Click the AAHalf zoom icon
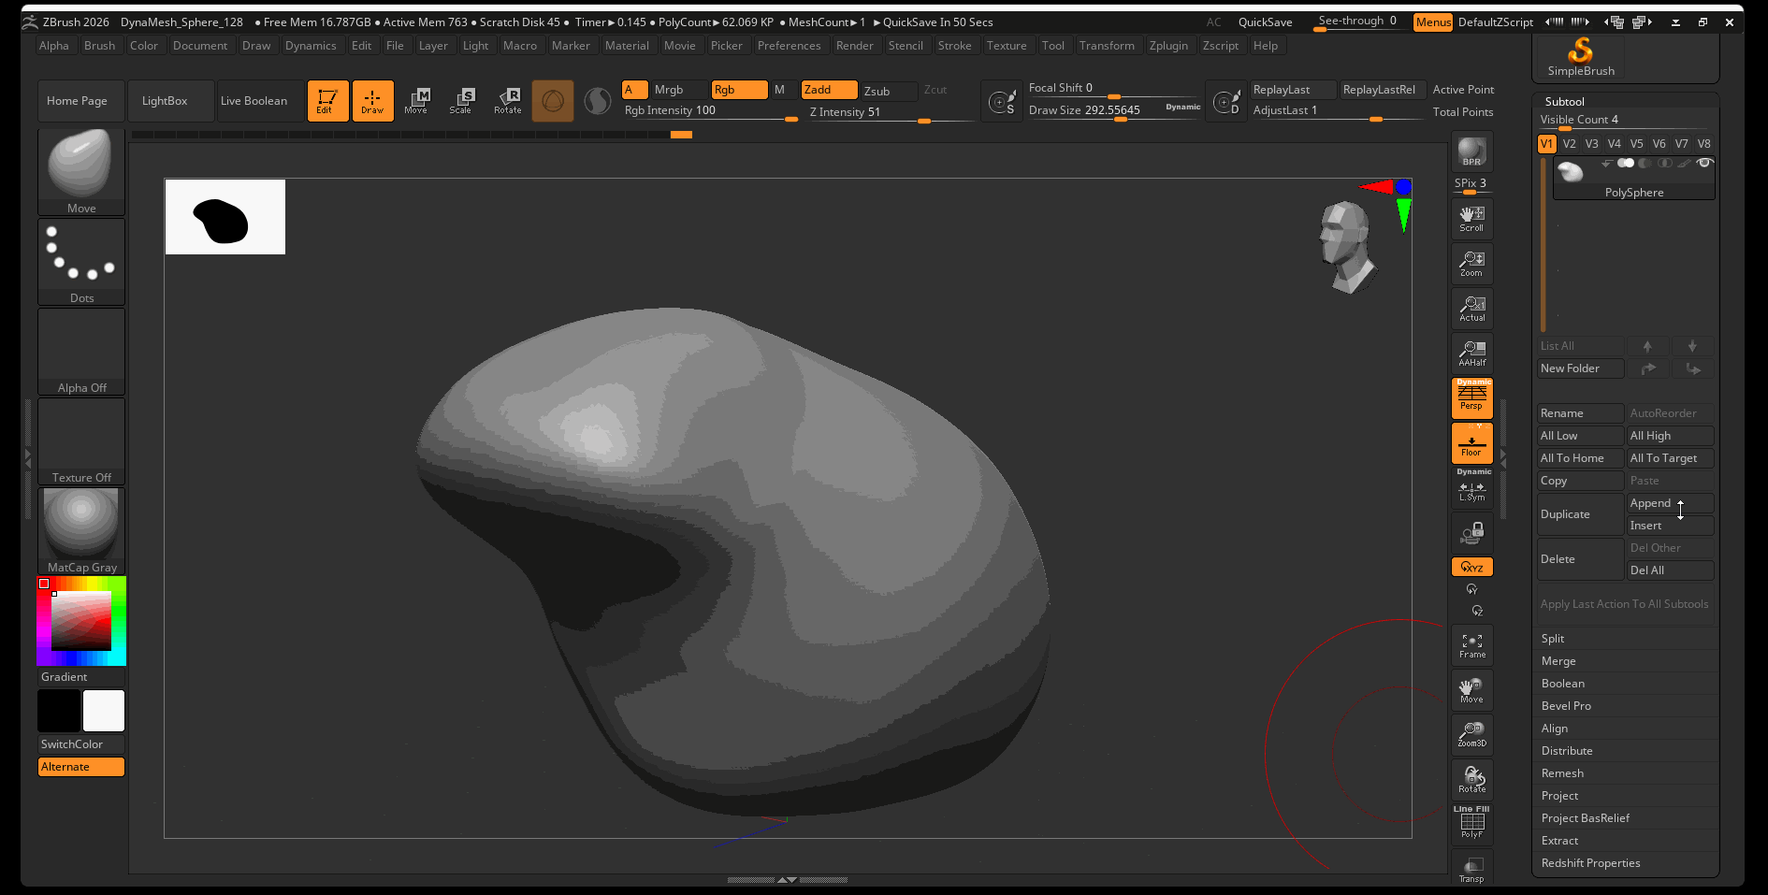Screen dimensions: 1768x895 click(1471, 354)
